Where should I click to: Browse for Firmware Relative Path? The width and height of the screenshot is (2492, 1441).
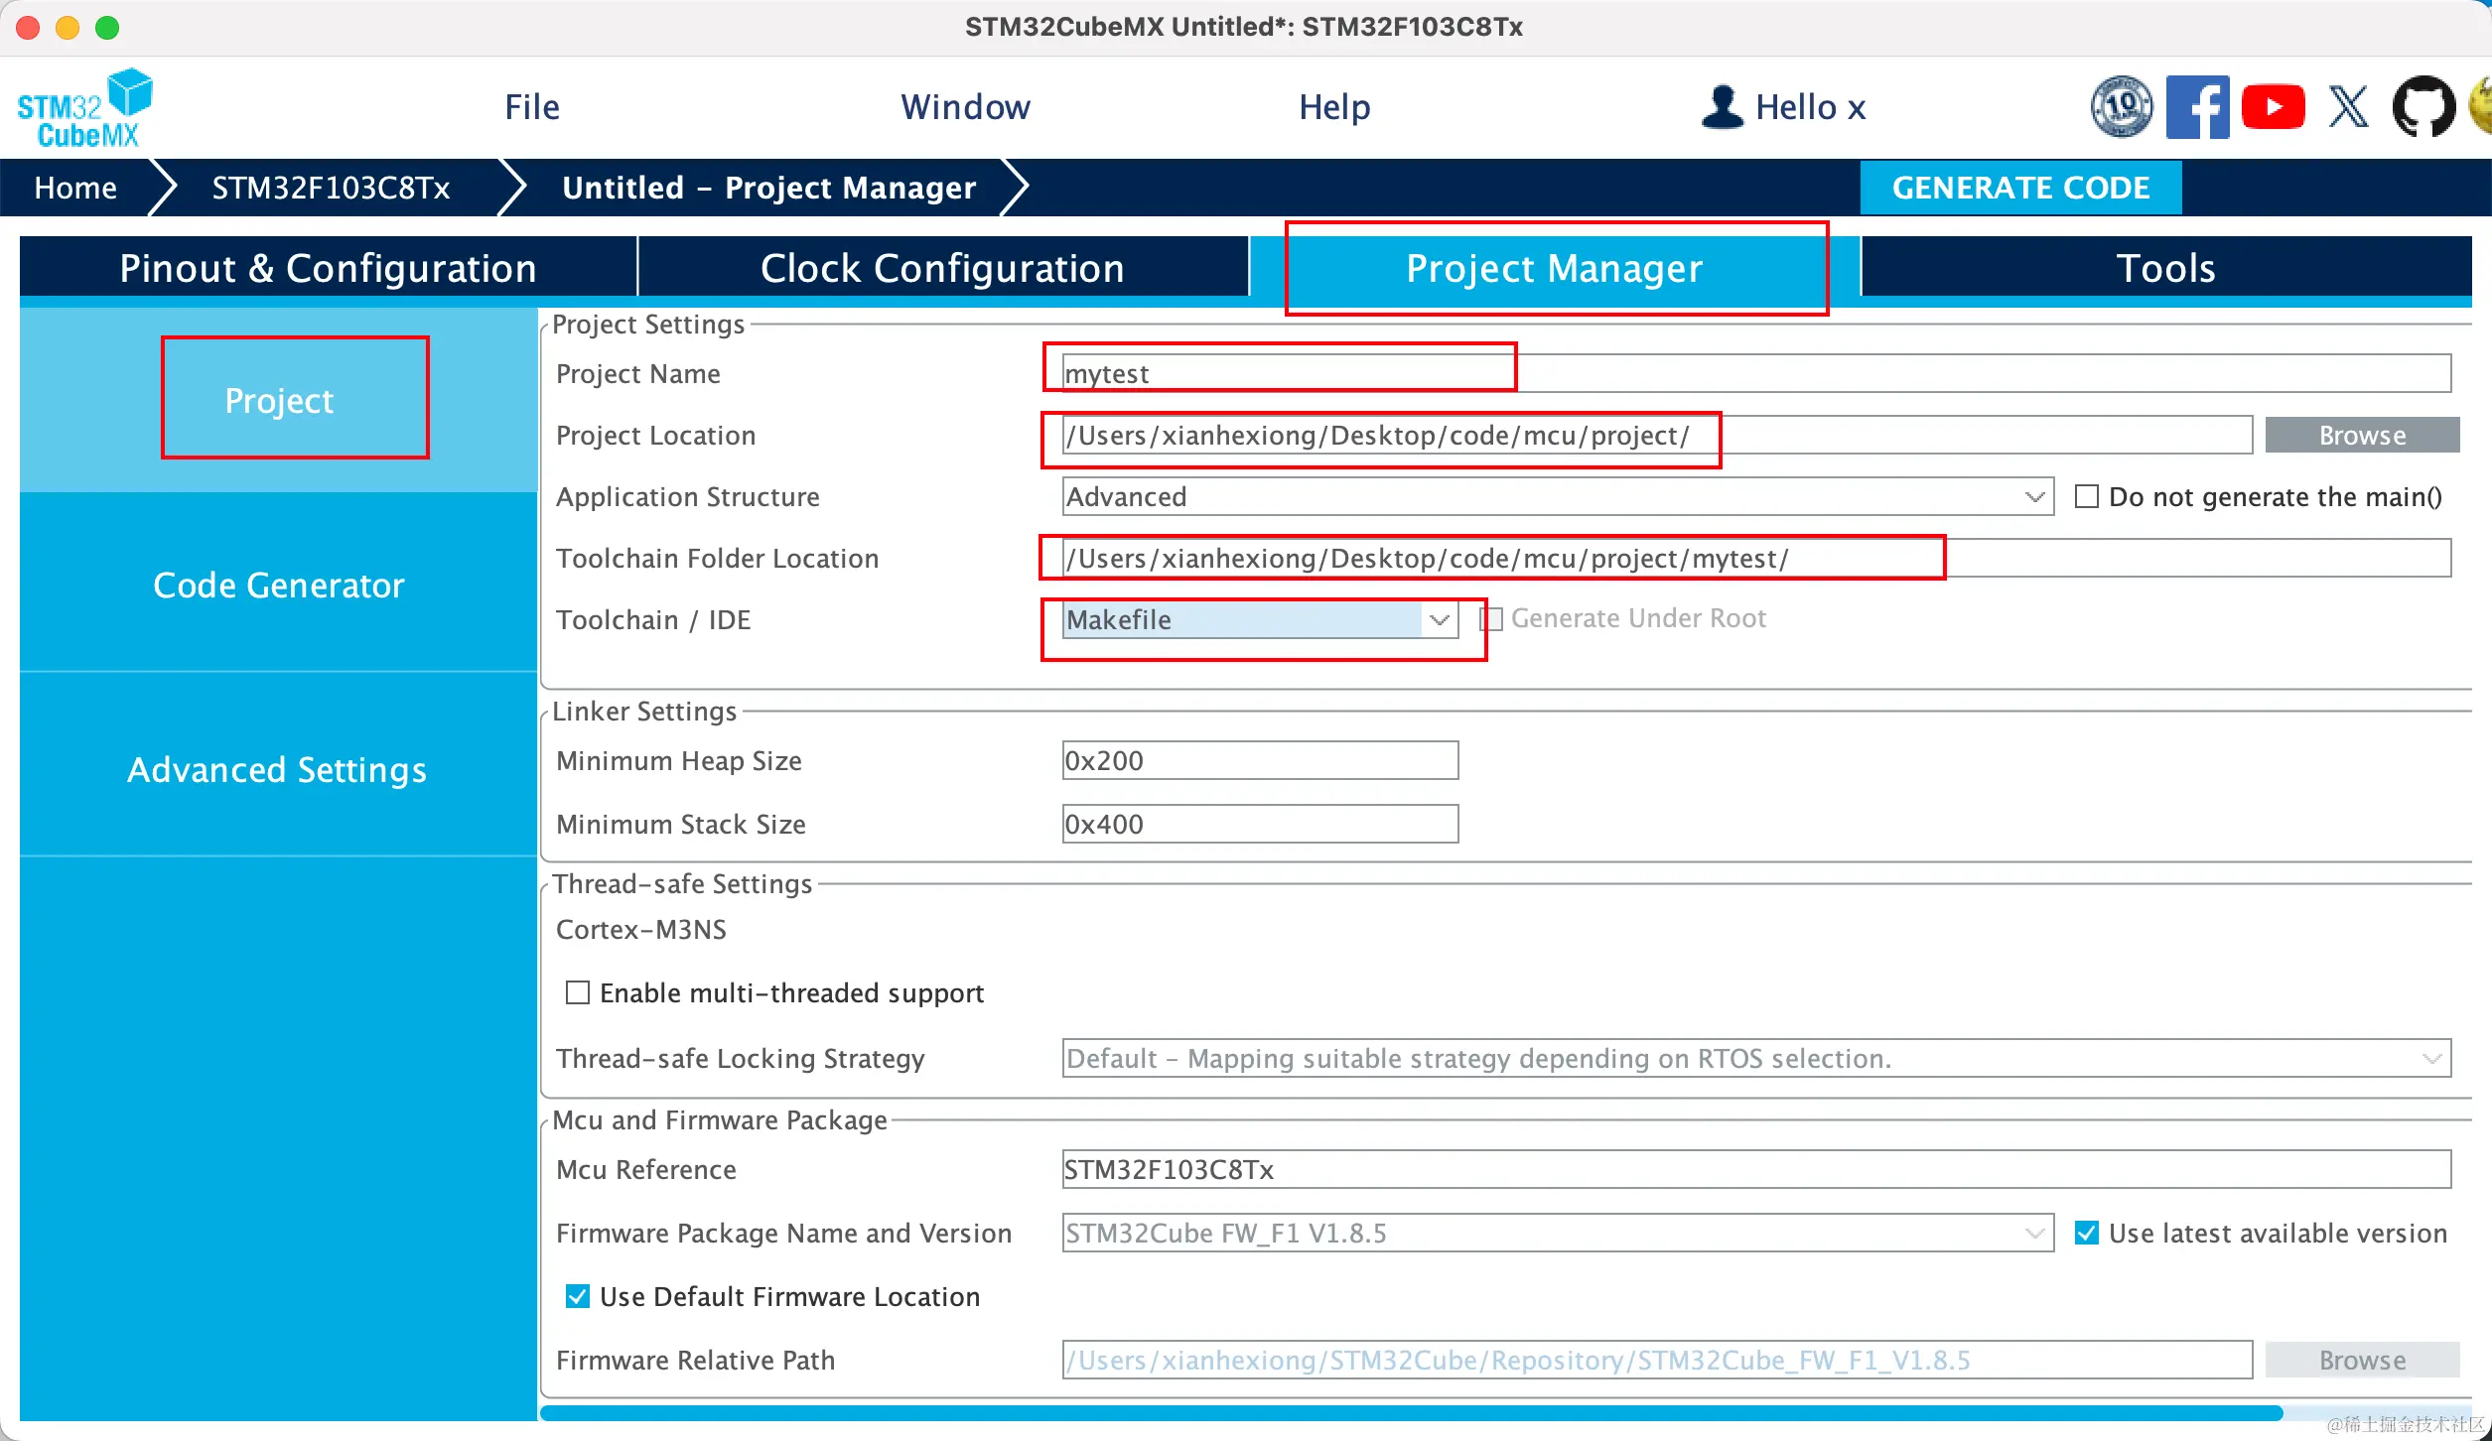pyautogui.click(x=2362, y=1361)
